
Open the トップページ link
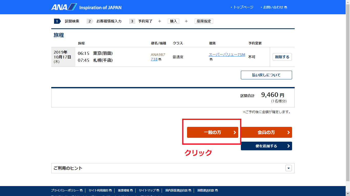[x=243, y=7]
